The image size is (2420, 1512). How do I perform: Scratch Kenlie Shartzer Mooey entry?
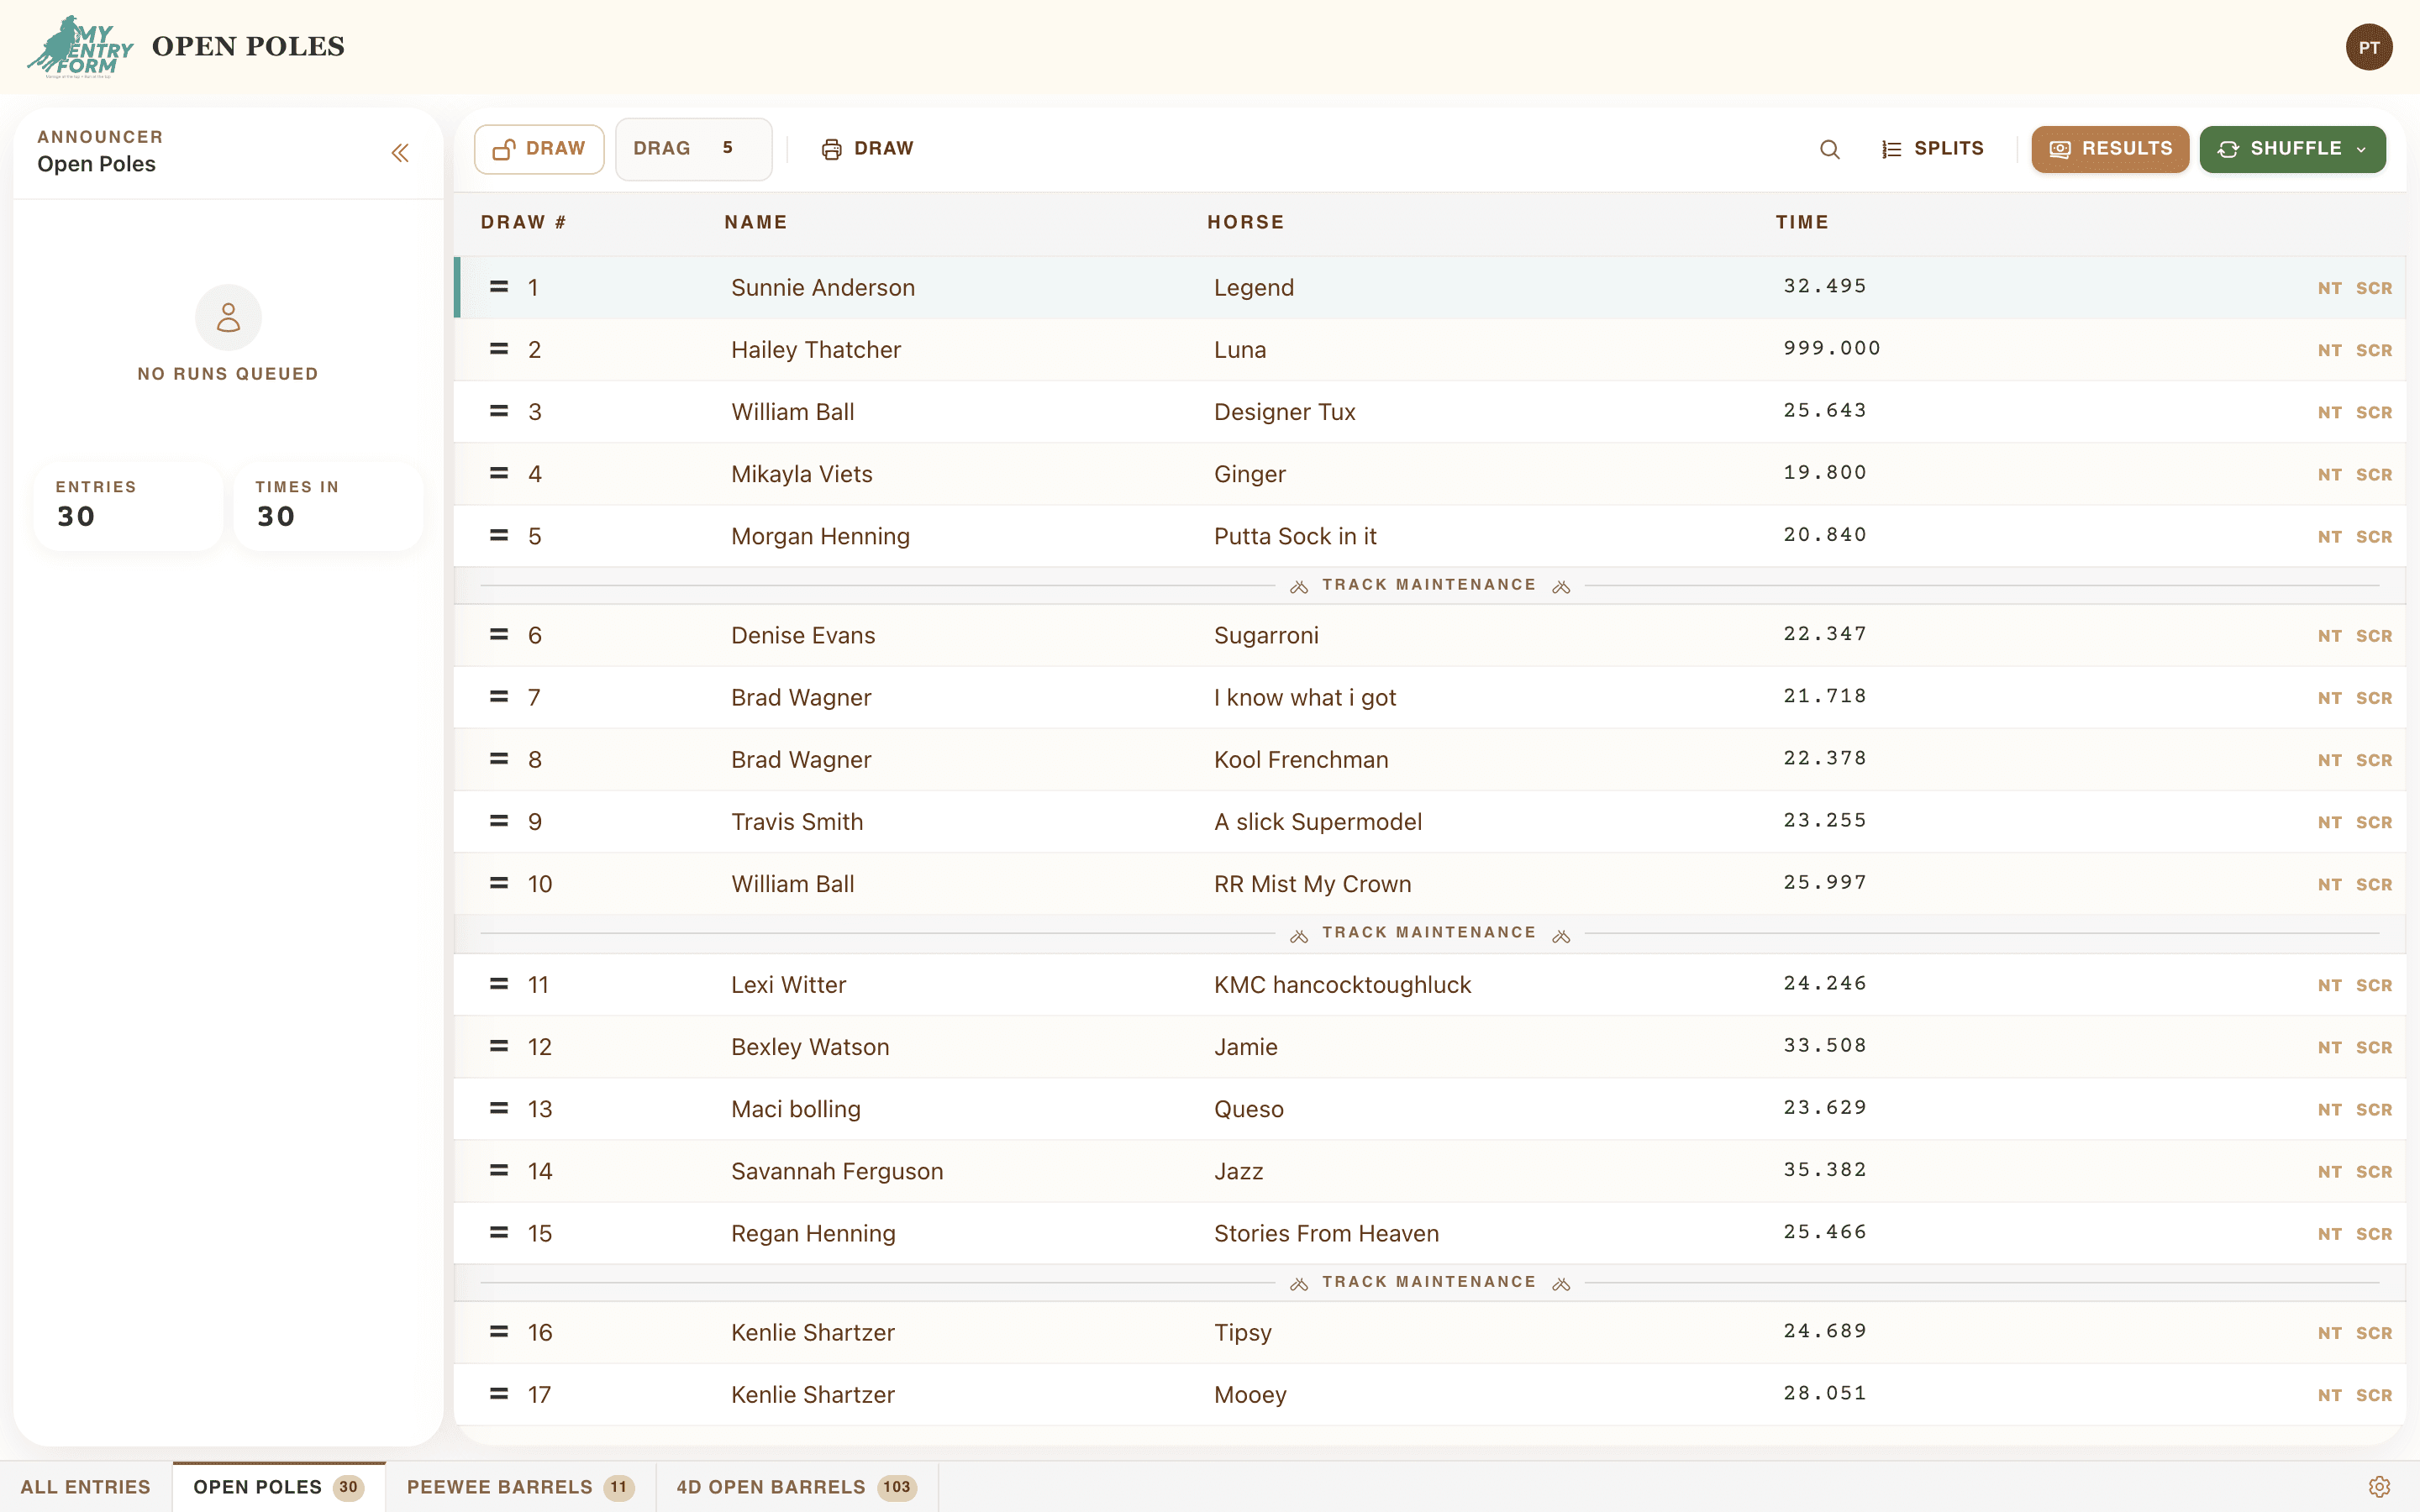pyautogui.click(x=2373, y=1395)
